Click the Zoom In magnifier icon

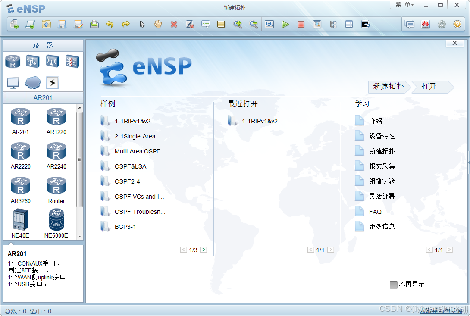(238, 24)
